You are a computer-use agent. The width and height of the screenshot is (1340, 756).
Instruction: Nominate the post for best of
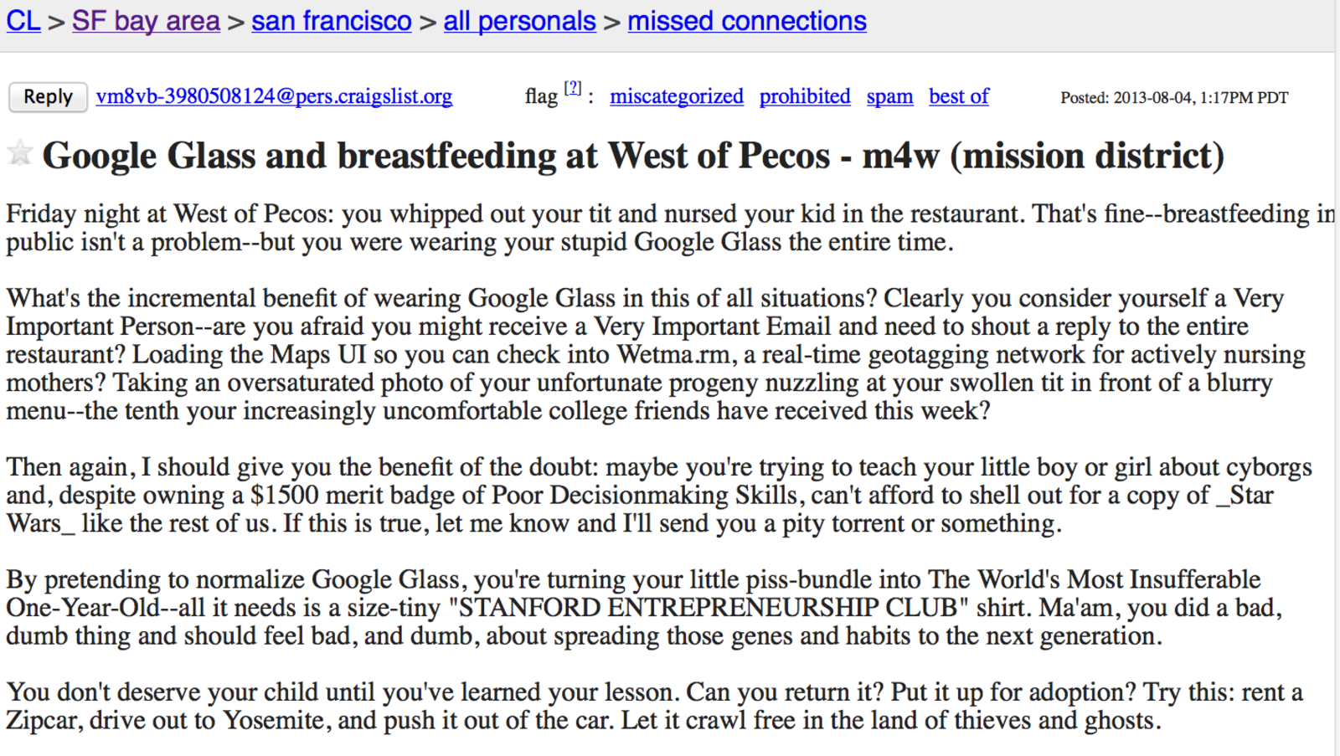pyautogui.click(x=959, y=97)
